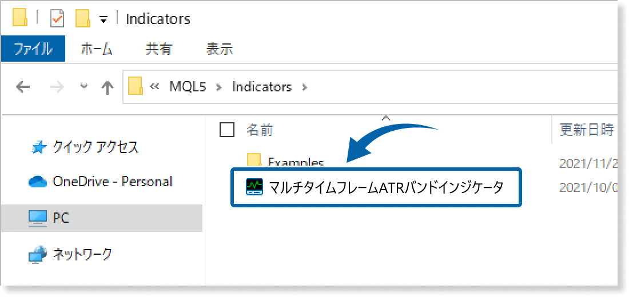
Task: Select the マルチタイムフレームATRバンドインジケータ file icon
Action: point(254,187)
